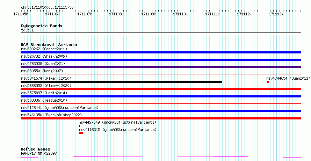Select the blue nsv600262 variant bar

point(161,52)
